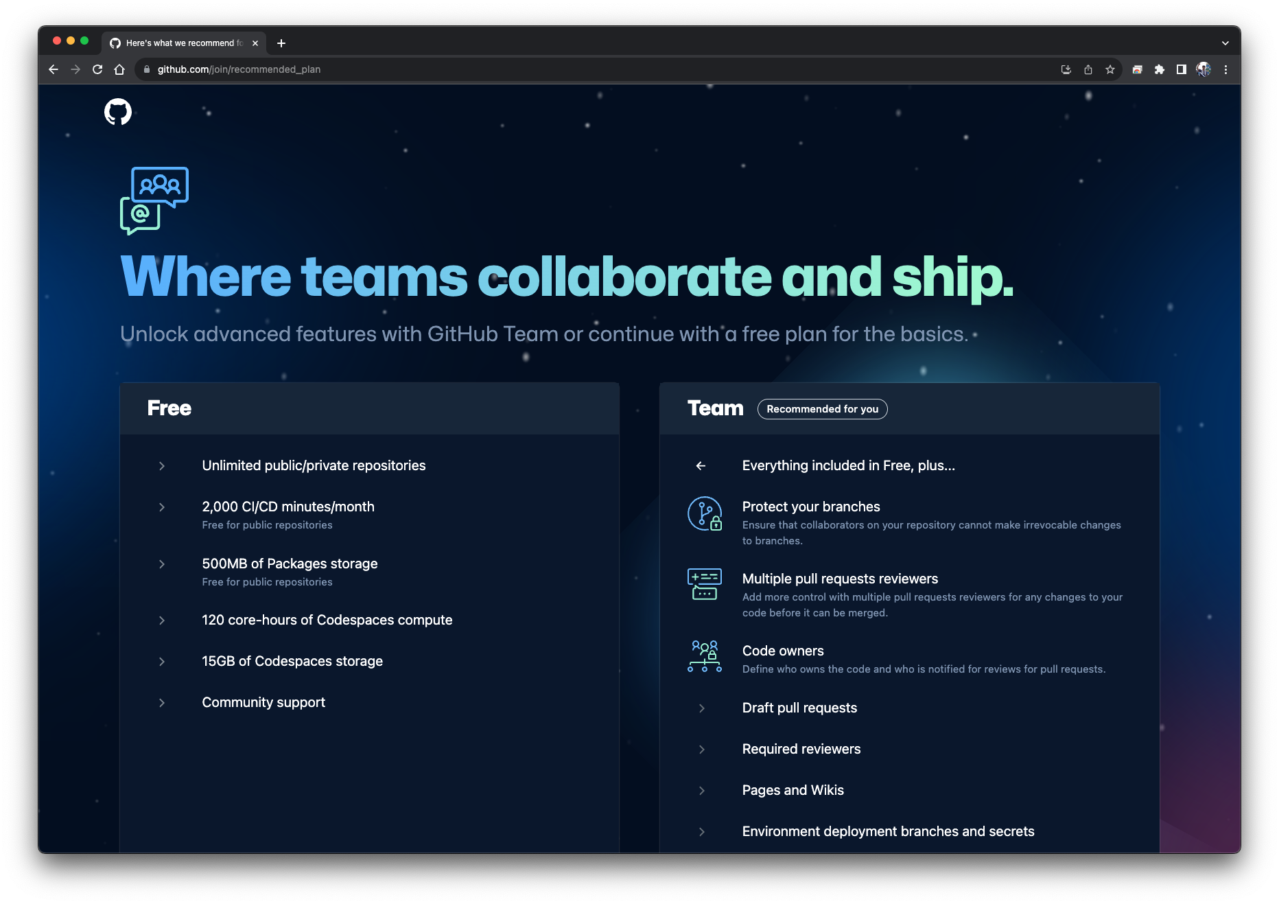Click 'Everything included in Free, plus...' text
Image resolution: width=1279 pixels, height=904 pixels.
[848, 465]
